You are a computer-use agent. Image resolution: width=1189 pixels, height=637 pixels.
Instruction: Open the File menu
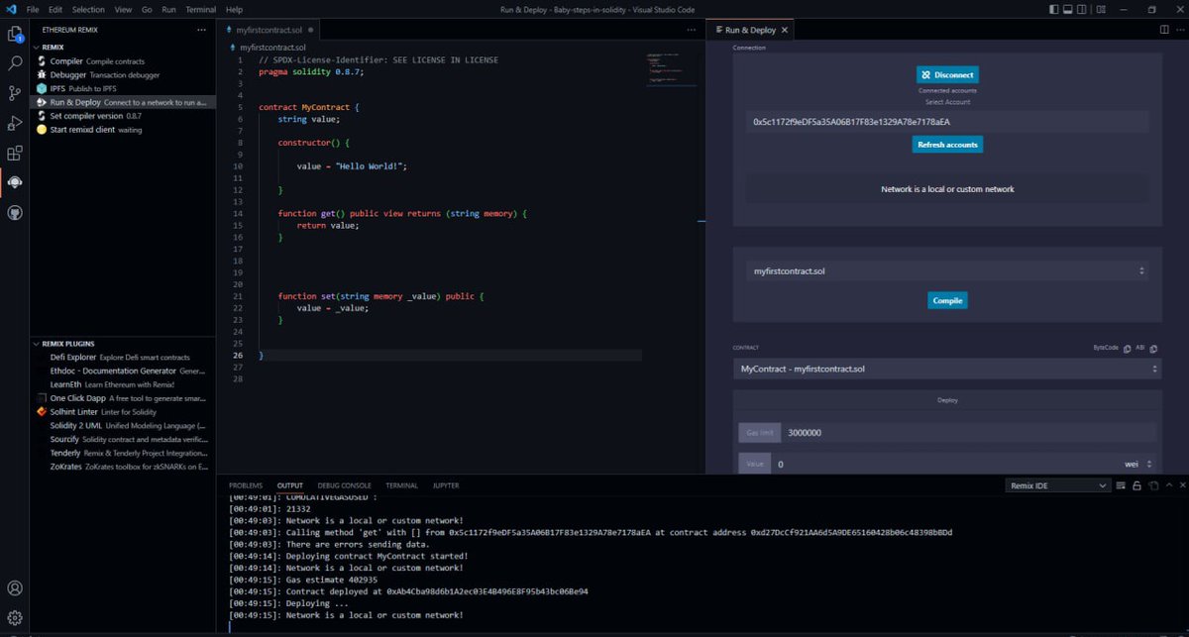[34, 9]
